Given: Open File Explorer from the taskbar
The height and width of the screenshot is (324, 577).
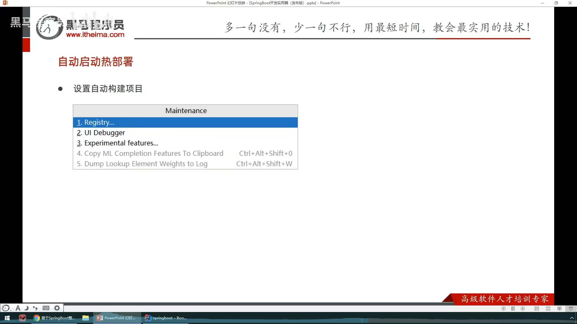Looking at the screenshot, I should click(x=85, y=318).
